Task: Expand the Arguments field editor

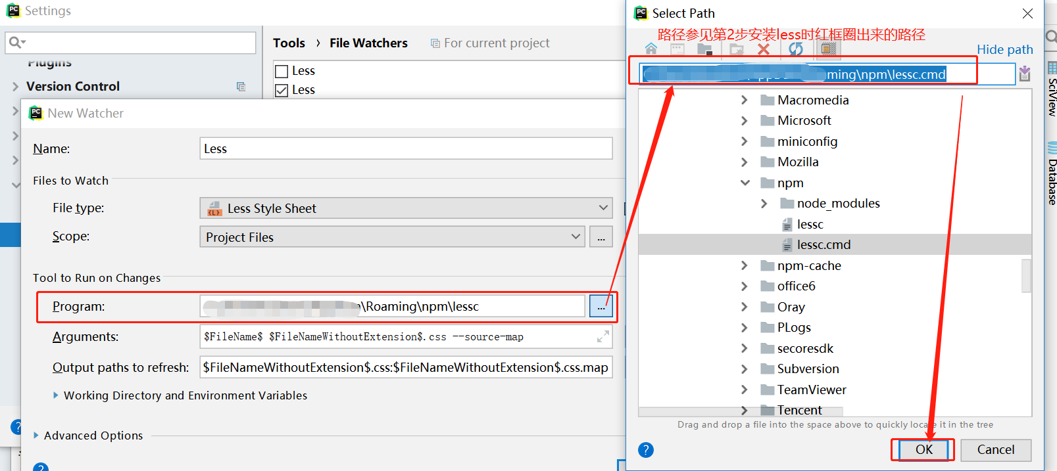Action: click(602, 337)
